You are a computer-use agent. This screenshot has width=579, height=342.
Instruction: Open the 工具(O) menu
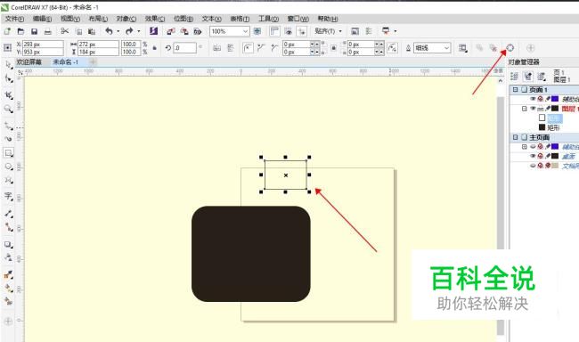click(x=268, y=19)
